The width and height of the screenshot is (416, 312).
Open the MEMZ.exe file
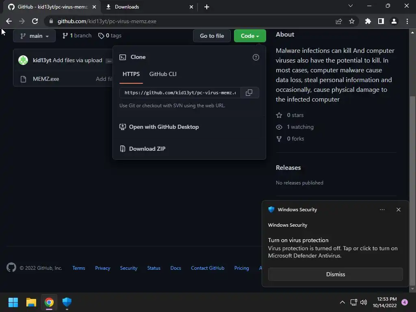coord(46,79)
